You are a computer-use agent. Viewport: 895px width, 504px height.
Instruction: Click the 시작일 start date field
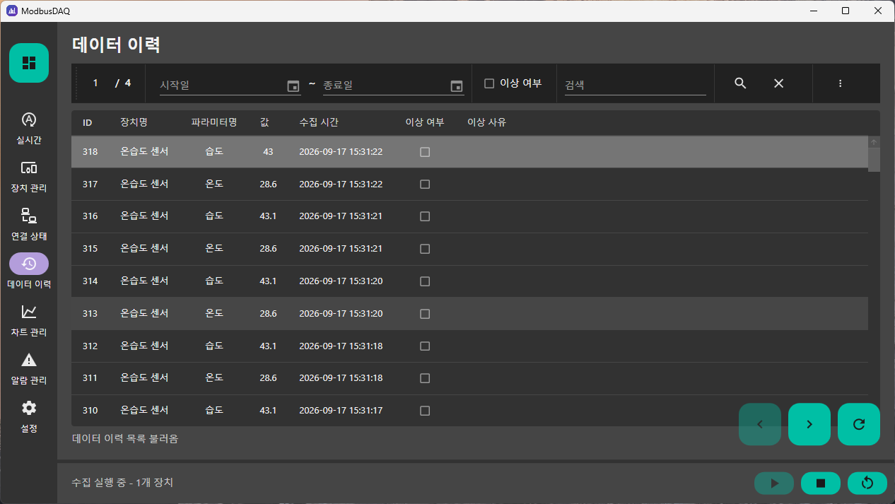tap(222, 85)
